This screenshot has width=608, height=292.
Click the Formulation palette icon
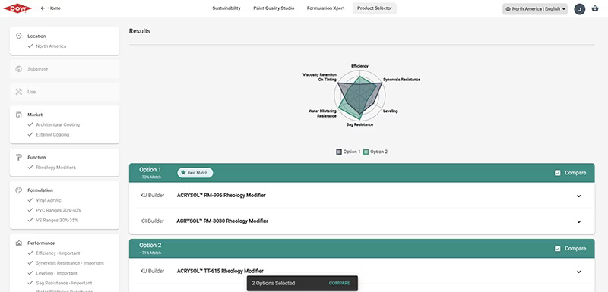pyautogui.click(x=18, y=190)
